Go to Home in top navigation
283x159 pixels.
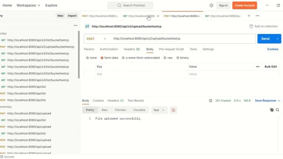click(7, 5)
